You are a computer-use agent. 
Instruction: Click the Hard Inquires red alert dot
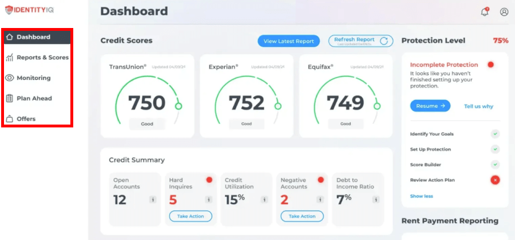pos(209,180)
